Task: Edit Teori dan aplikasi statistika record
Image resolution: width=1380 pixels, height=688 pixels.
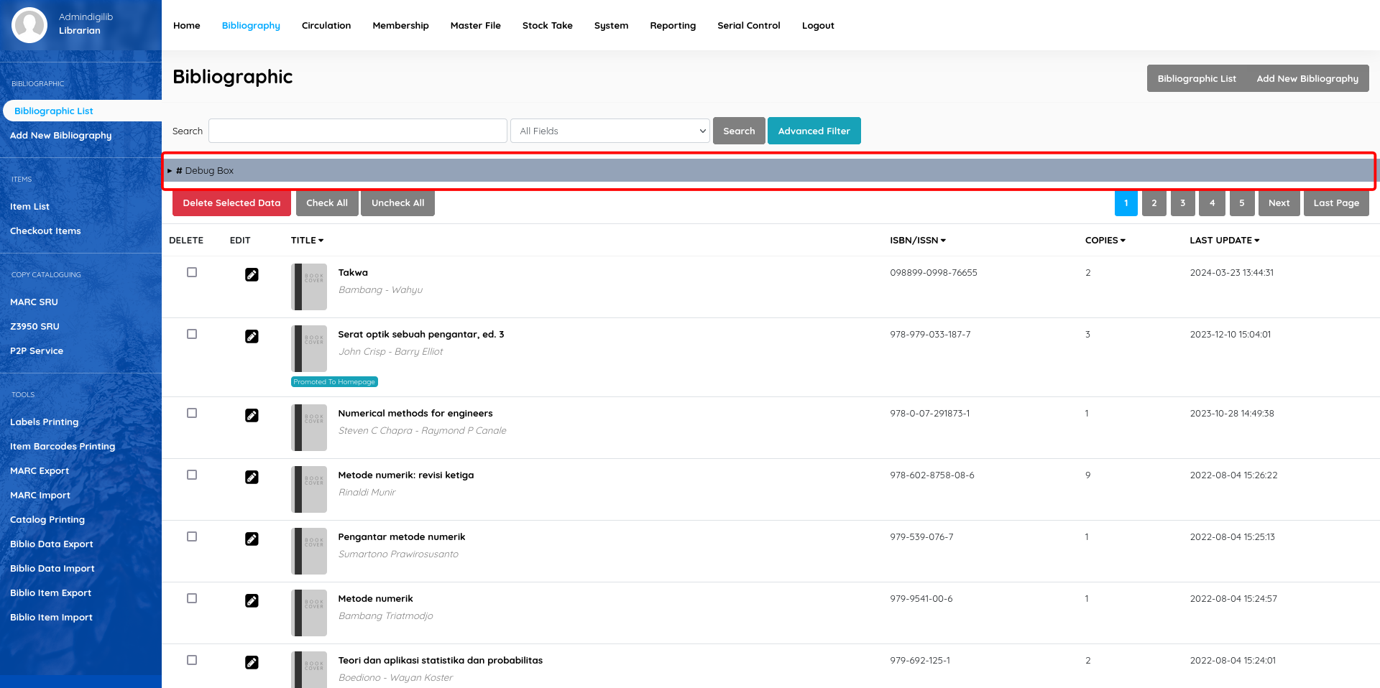Action: click(252, 662)
